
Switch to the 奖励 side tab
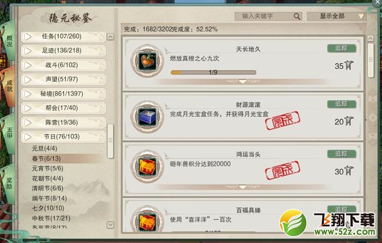pyautogui.click(x=9, y=184)
